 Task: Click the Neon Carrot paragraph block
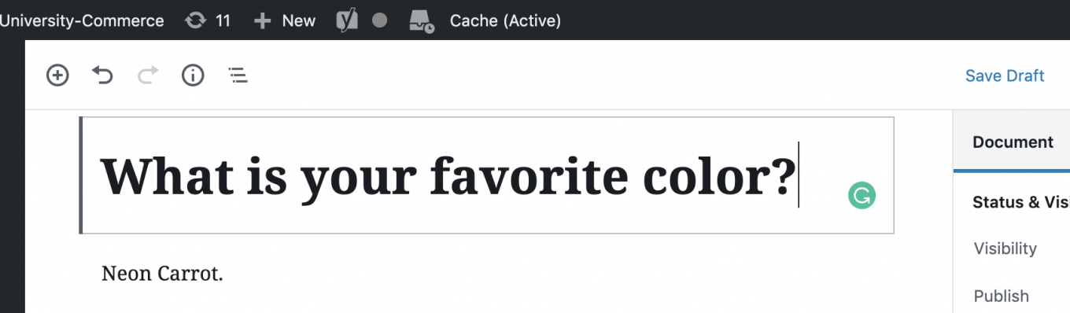coord(162,274)
